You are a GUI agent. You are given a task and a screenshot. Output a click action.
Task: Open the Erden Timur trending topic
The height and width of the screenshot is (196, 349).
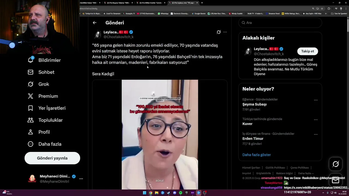[253, 139]
